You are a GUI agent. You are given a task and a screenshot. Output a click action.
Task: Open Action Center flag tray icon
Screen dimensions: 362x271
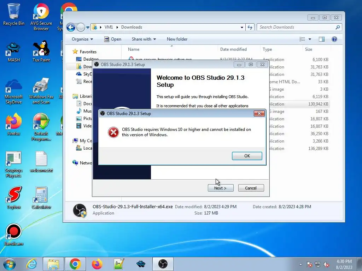click(x=309, y=264)
